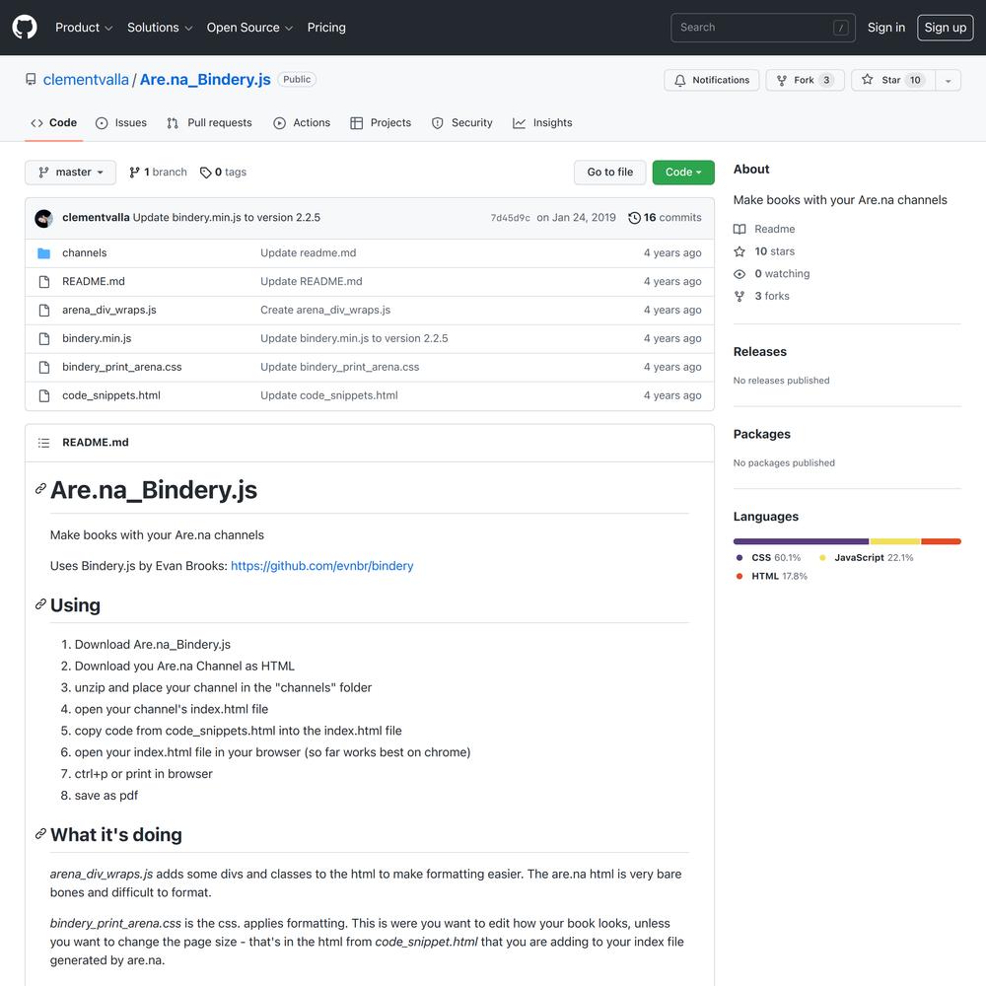Open the Releases section heading
The width and height of the screenshot is (986, 986).
click(759, 352)
